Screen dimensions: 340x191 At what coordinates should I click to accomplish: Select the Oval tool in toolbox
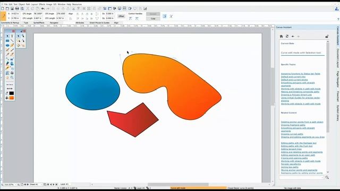click(7, 45)
